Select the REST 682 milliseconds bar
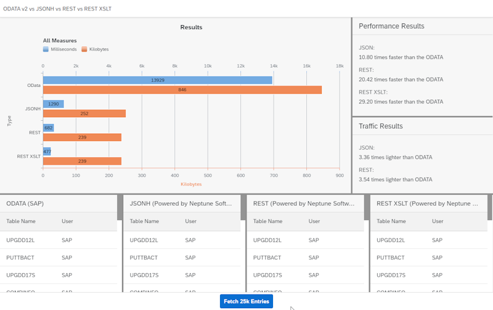This screenshot has width=493, height=310. pos(48,128)
